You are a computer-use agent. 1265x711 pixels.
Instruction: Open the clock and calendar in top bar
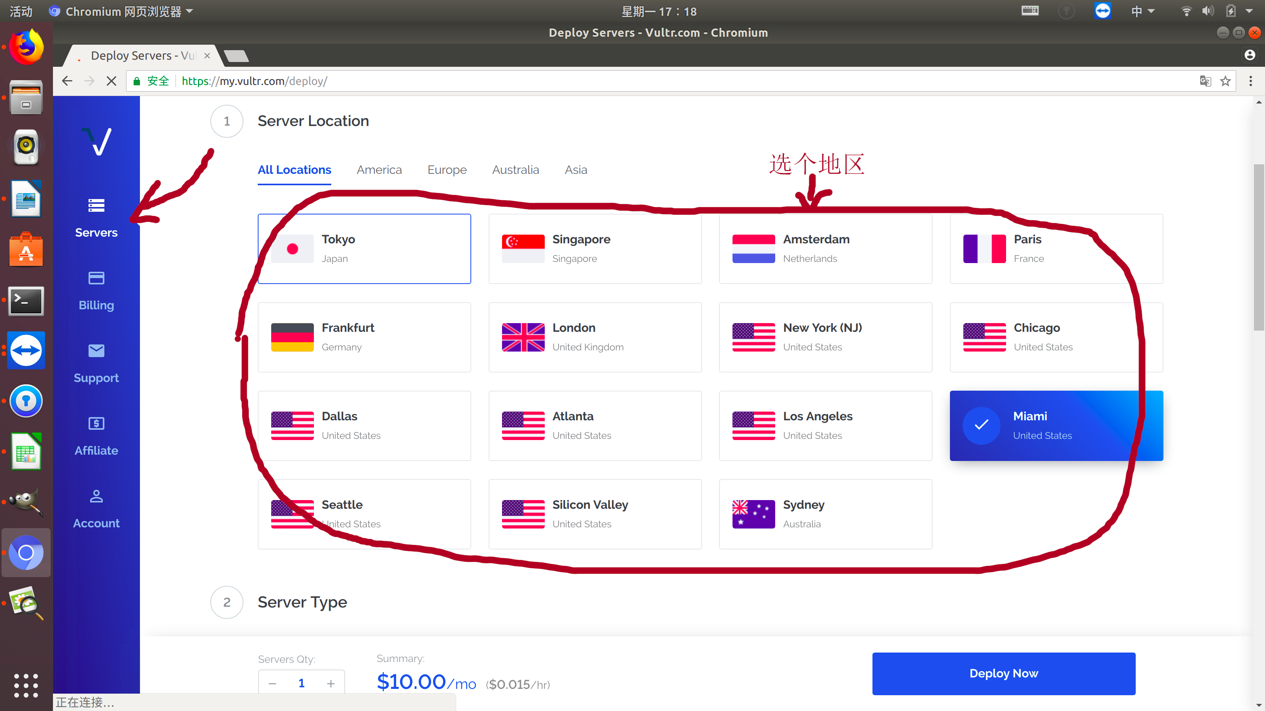click(x=659, y=11)
